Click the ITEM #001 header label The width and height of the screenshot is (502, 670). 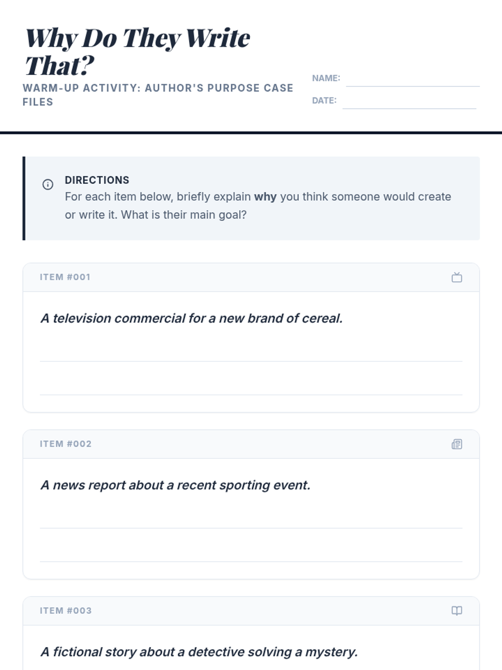pyautogui.click(x=65, y=277)
